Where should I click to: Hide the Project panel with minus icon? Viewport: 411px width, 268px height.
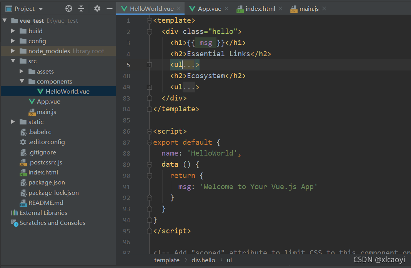(110, 8)
